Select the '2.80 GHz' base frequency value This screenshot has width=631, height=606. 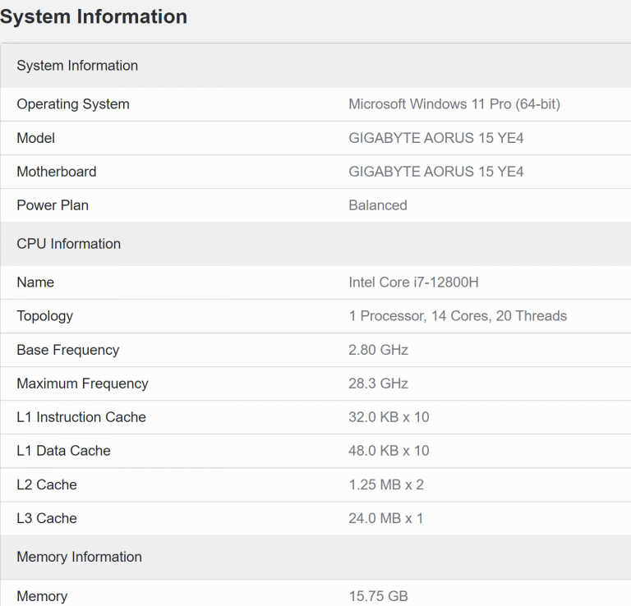[x=378, y=350]
